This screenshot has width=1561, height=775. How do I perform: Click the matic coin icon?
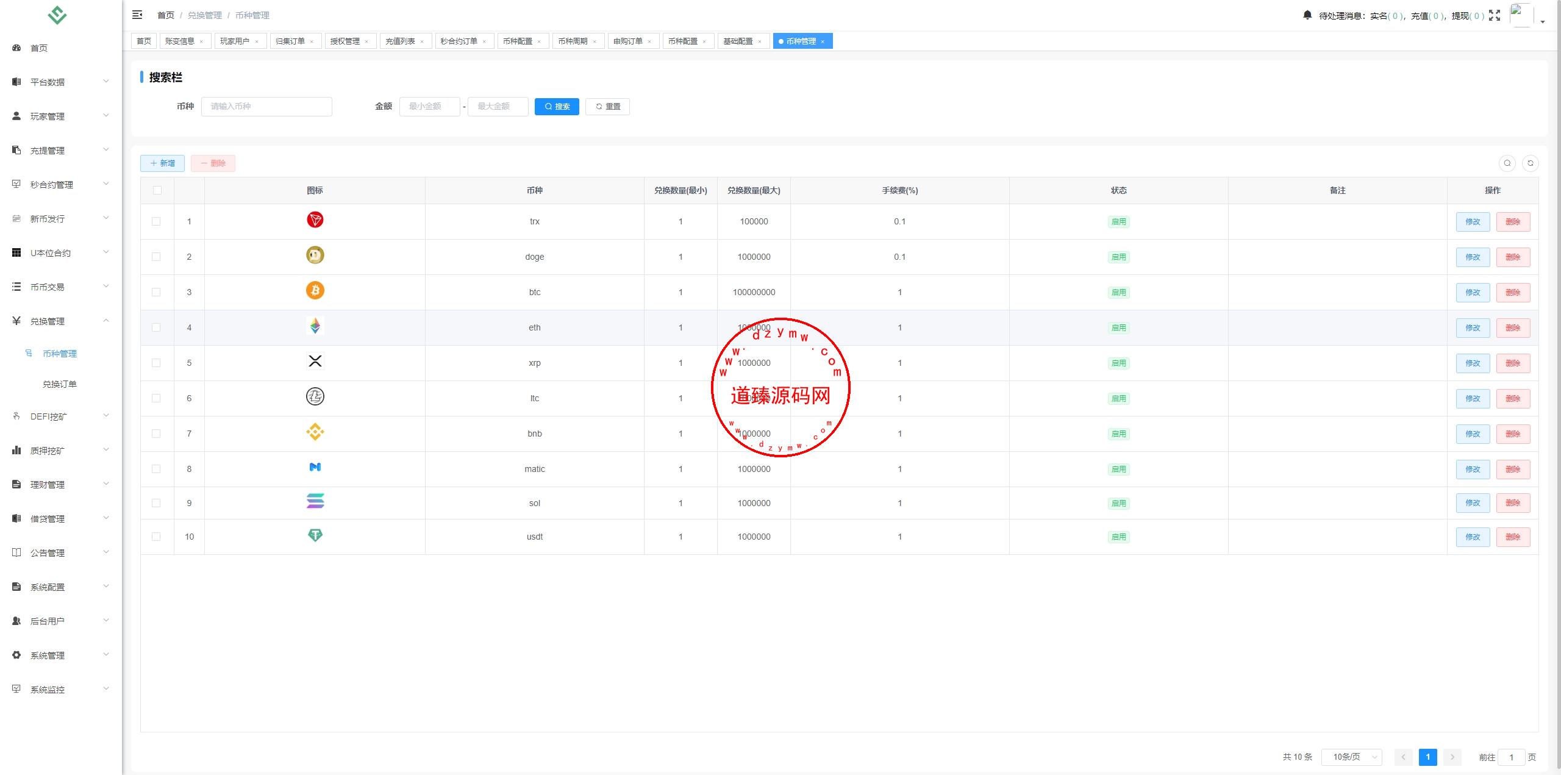[x=315, y=467]
